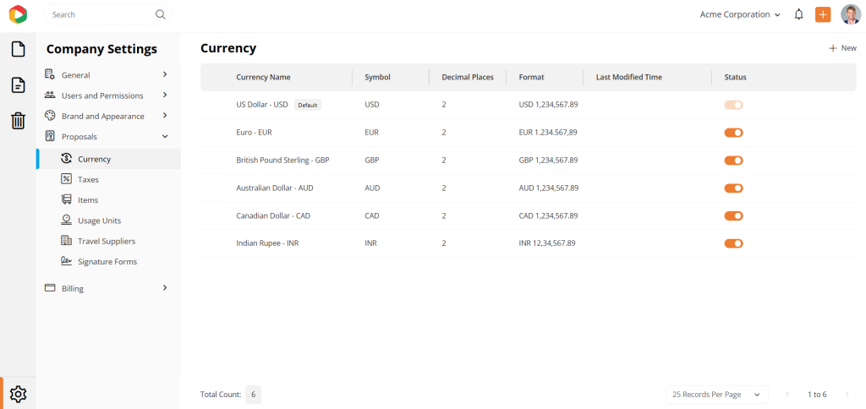Disable the British Pound Sterling toggle
The width and height of the screenshot is (866, 409).
[x=733, y=160]
